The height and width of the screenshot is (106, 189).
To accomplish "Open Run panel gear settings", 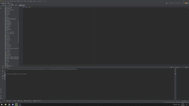I will (171, 67).
